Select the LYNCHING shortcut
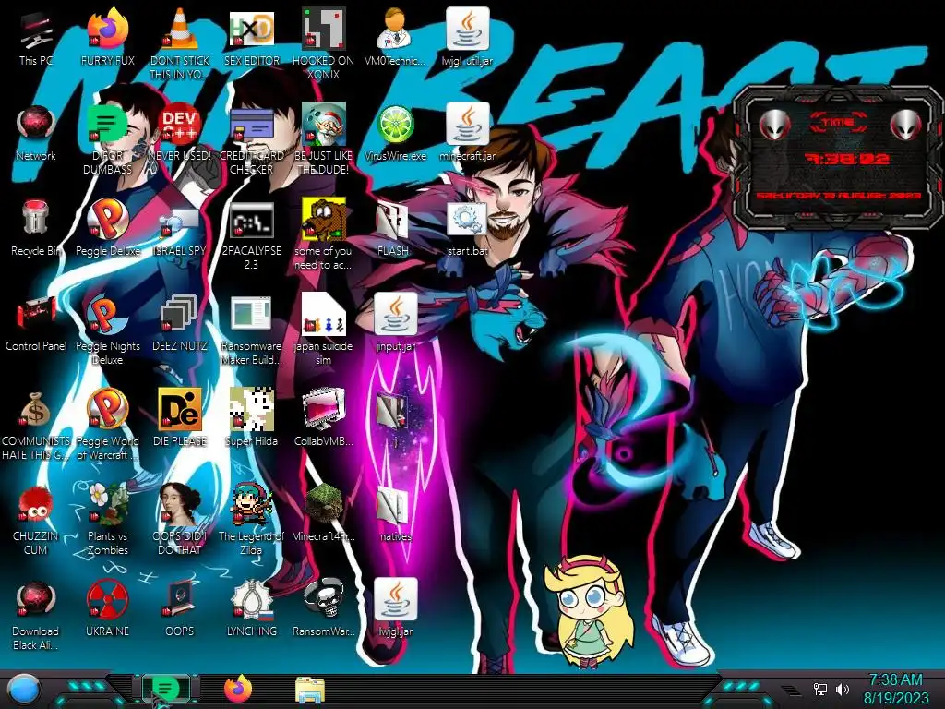 point(251,609)
